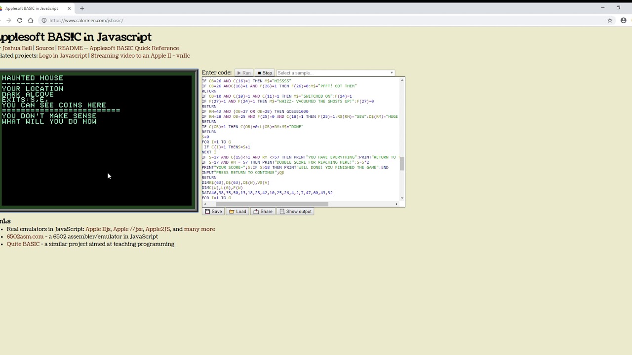The image size is (632, 355).
Task: Click the code editor scroll-up arrow
Action: 402,80
